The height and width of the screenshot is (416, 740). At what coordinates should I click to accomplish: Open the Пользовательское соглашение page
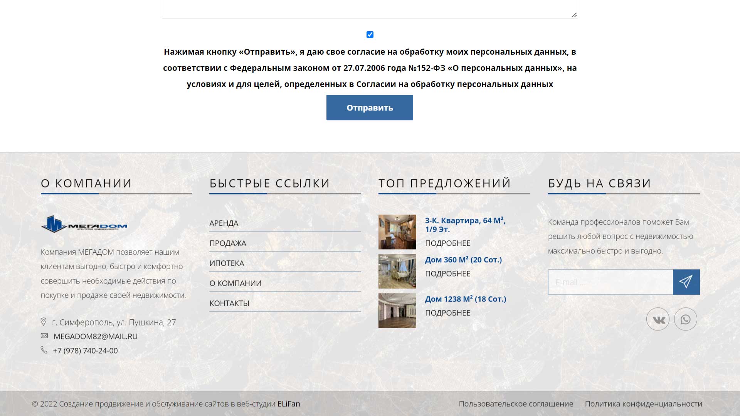click(516, 404)
